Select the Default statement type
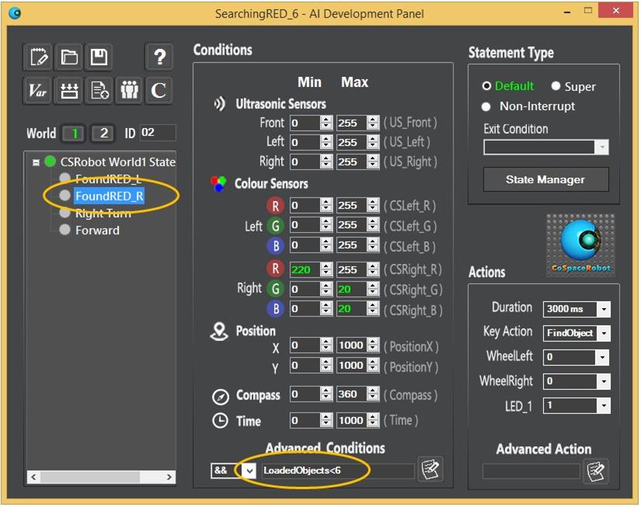This screenshot has height=507, width=641. click(x=488, y=86)
